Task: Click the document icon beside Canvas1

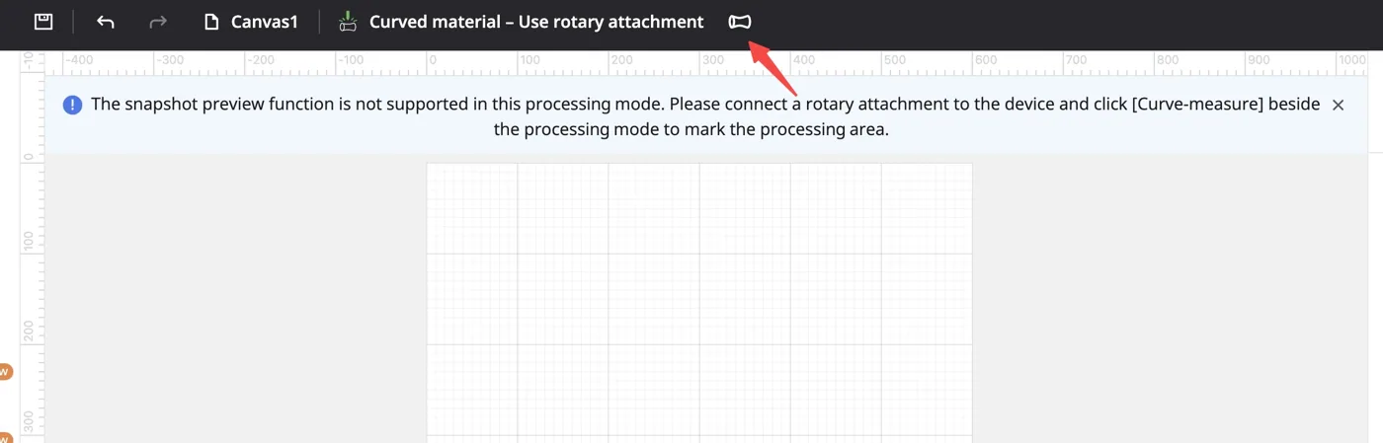Action: (x=211, y=22)
